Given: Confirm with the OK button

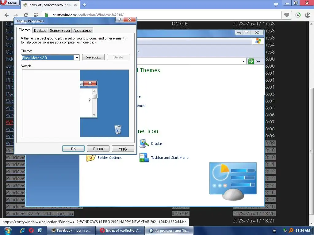Looking at the screenshot, I should 73,149.
